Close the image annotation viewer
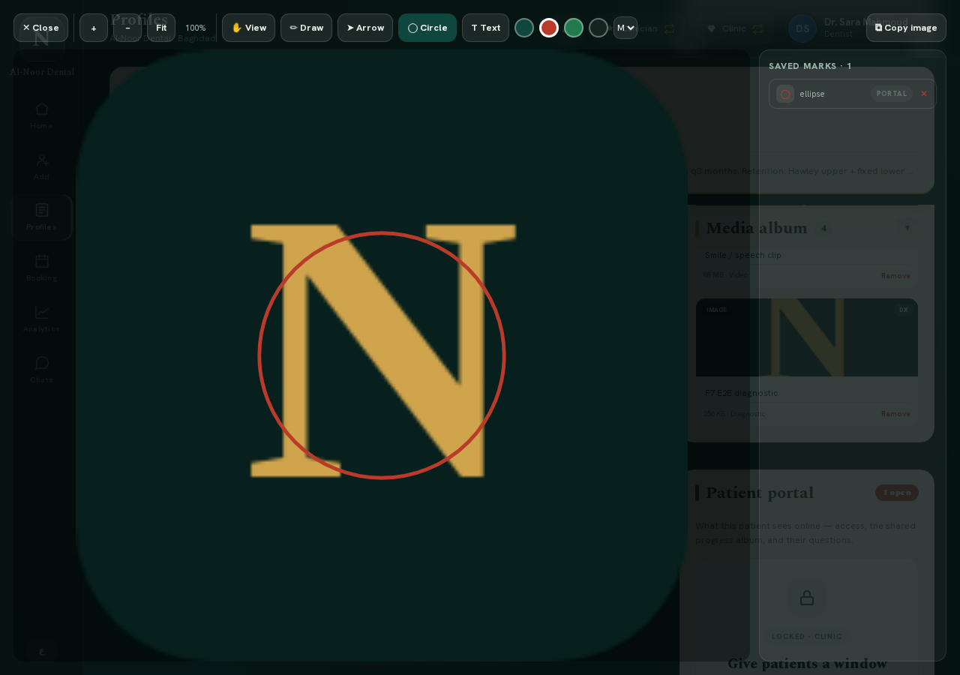This screenshot has height=675, width=960. pos(40,28)
